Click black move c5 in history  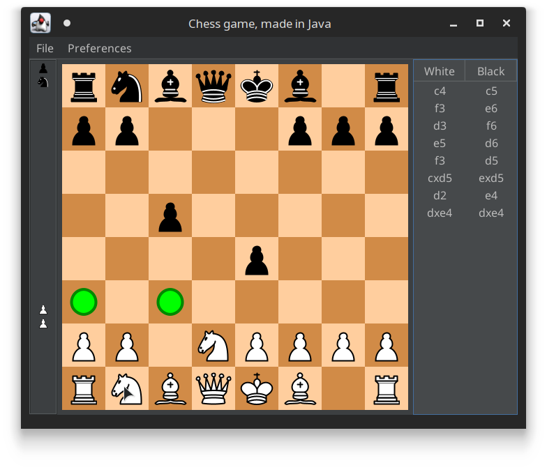pyautogui.click(x=491, y=91)
